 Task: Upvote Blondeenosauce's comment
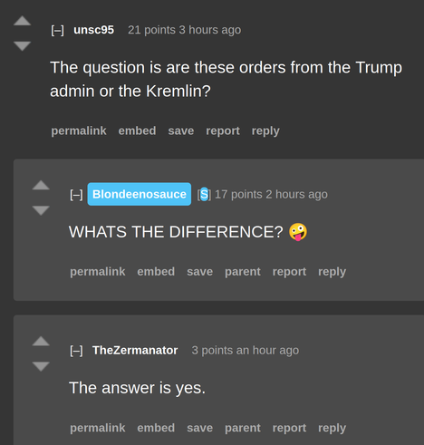click(41, 185)
